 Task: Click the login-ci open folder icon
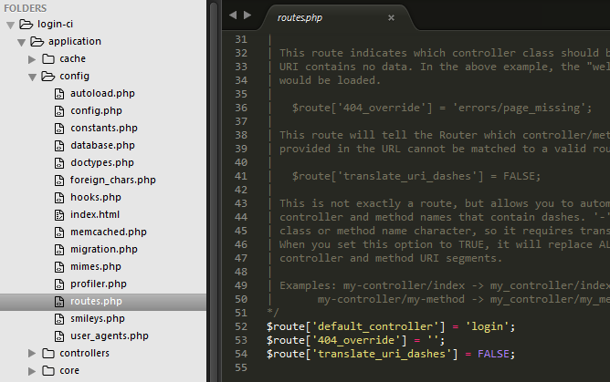point(26,24)
